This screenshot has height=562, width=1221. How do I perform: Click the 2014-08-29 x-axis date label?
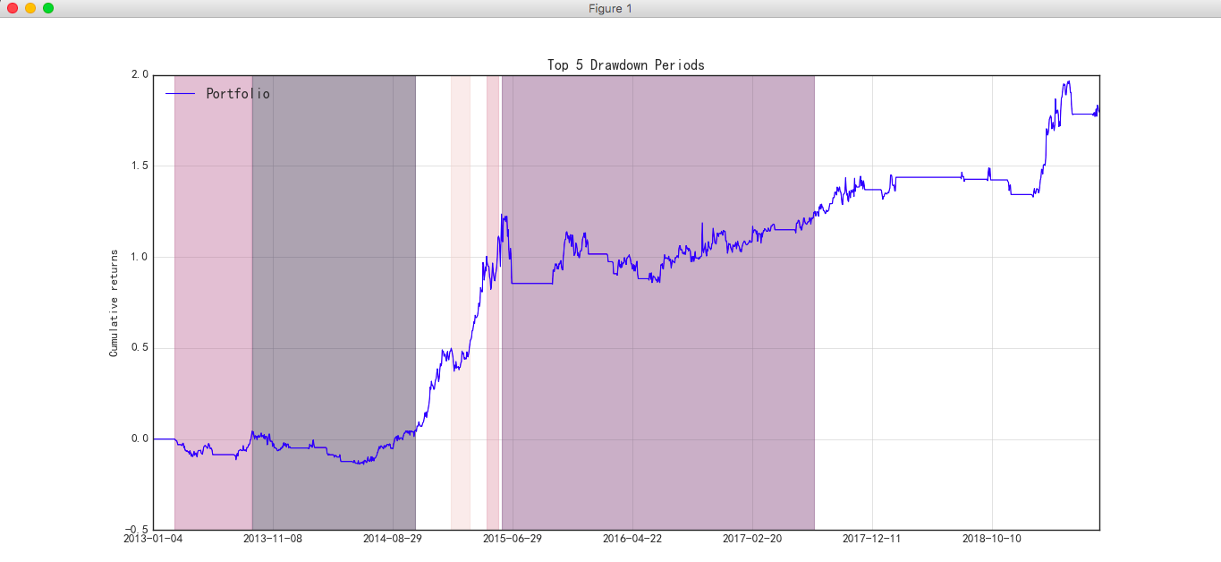393,539
